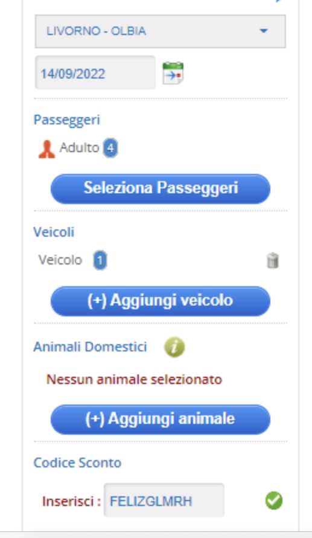Click the Adulto passenger label
312x538 pixels.
[x=79, y=147]
